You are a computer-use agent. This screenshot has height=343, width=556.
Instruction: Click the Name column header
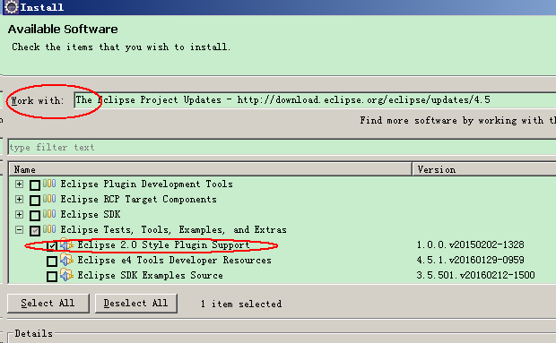[210, 169]
